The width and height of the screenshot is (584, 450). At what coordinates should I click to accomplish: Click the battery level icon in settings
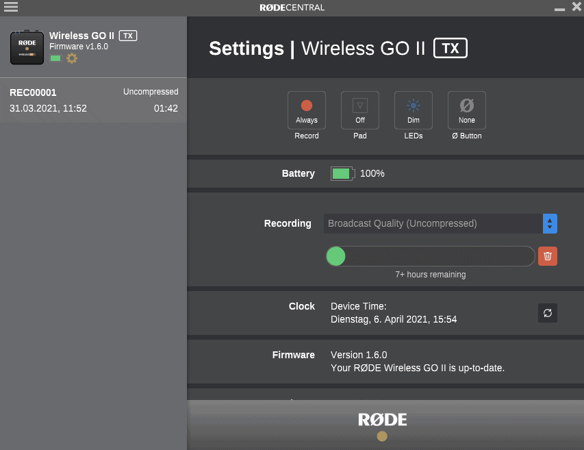[x=342, y=173]
